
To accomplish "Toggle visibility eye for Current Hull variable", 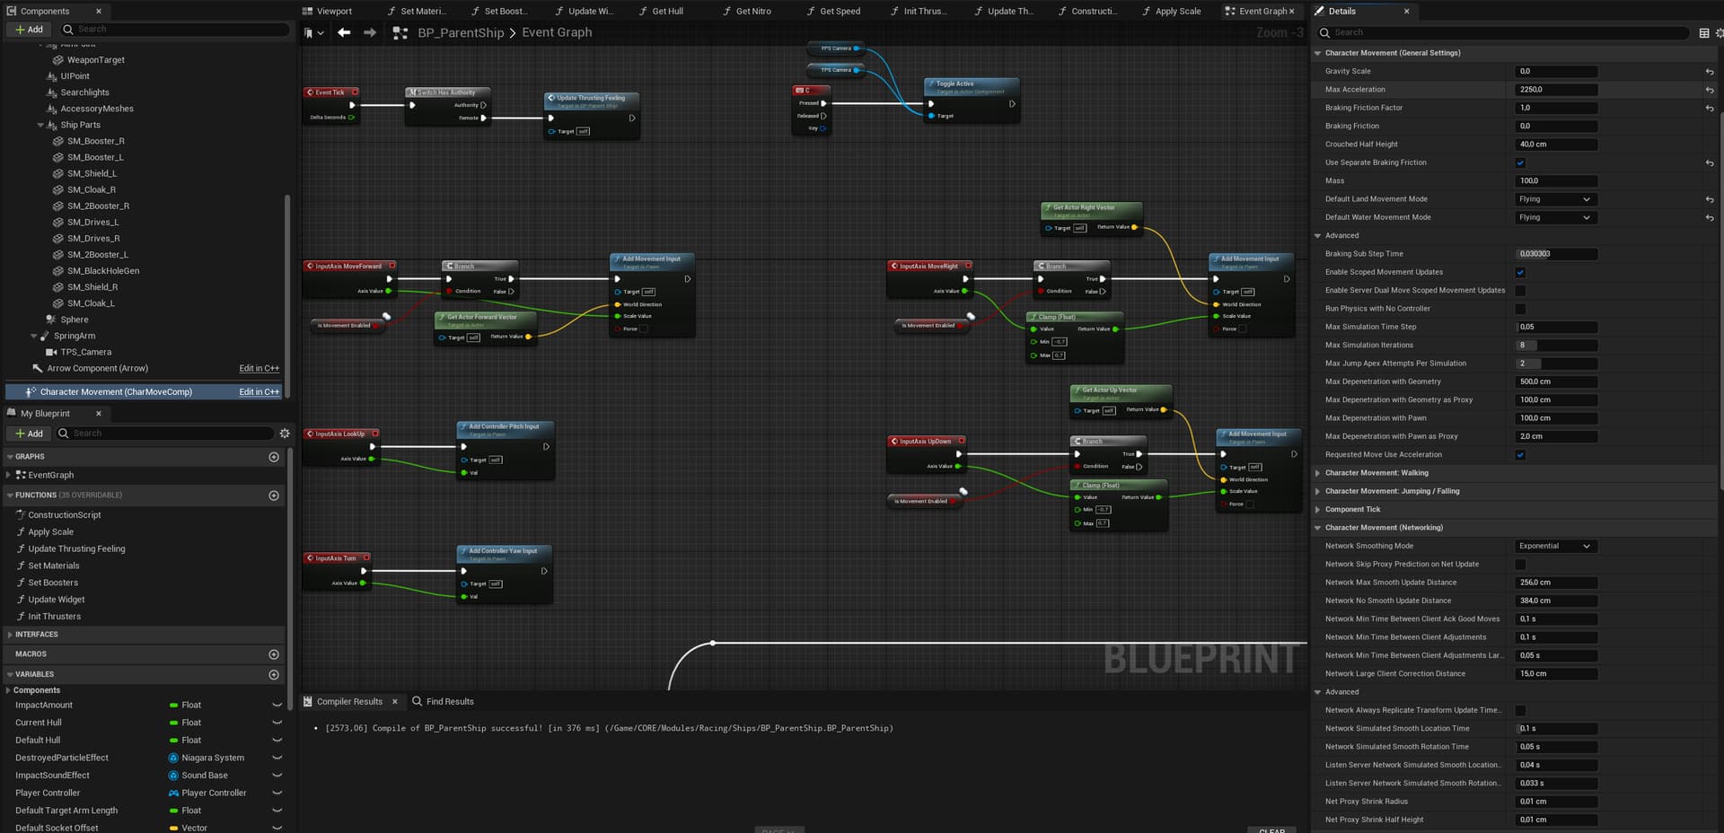I will click(277, 723).
